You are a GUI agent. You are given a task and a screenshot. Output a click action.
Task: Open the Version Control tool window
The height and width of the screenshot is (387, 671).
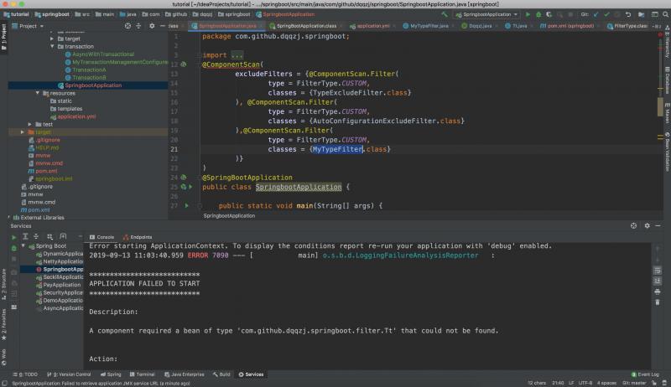69,374
